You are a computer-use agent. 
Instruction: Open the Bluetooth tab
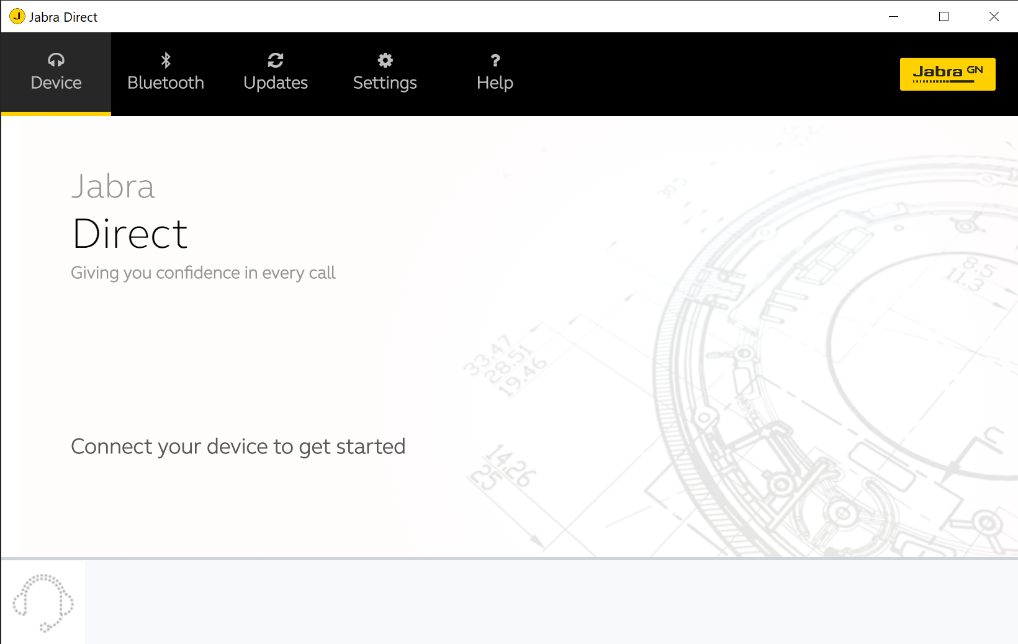pos(166,82)
